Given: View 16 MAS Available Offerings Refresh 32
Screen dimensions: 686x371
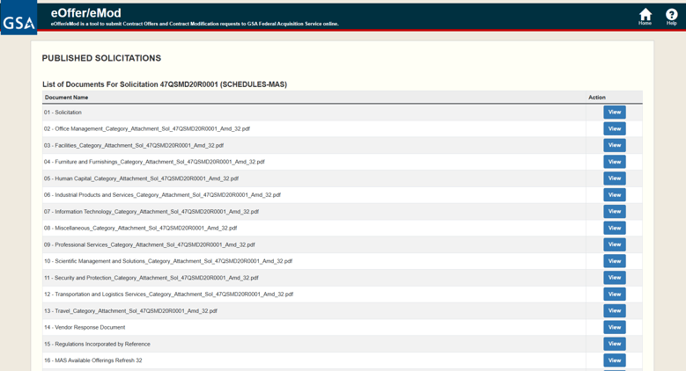Looking at the screenshot, I should [615, 360].
